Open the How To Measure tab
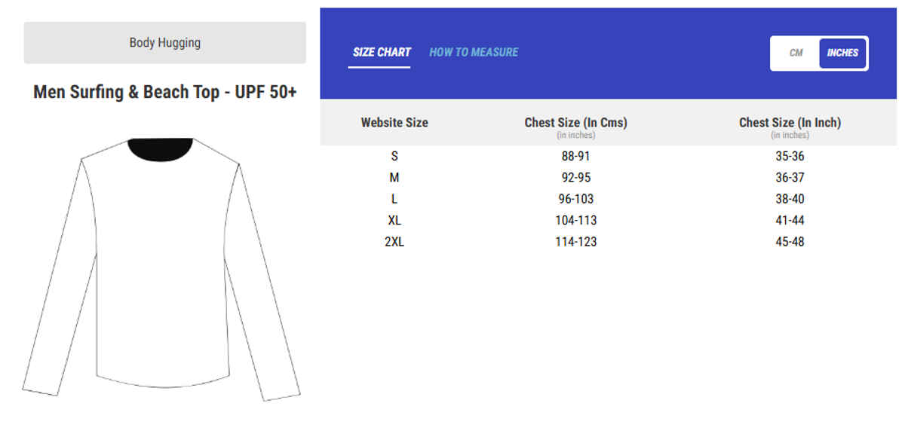Viewport: 905px width, 443px height. [x=474, y=52]
